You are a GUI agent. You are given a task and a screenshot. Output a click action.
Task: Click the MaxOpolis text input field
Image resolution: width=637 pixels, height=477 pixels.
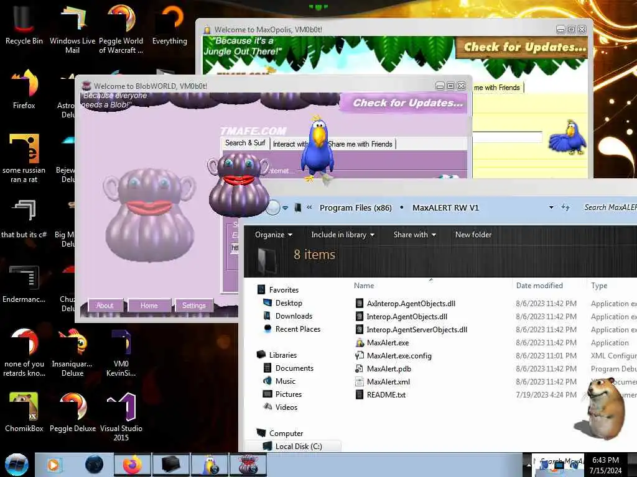[x=507, y=137]
